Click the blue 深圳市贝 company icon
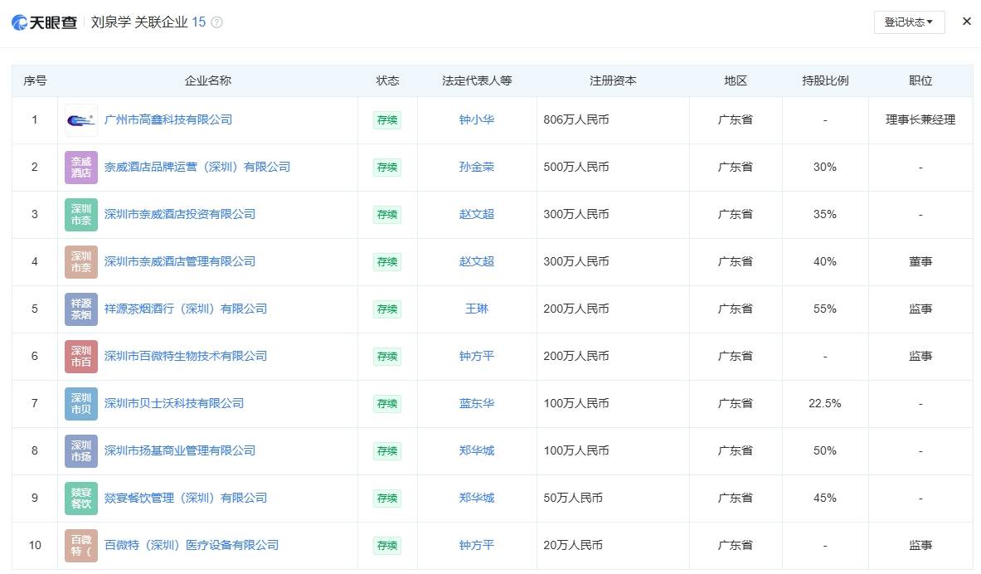Screen dimensions: 981x574 pos(81,404)
